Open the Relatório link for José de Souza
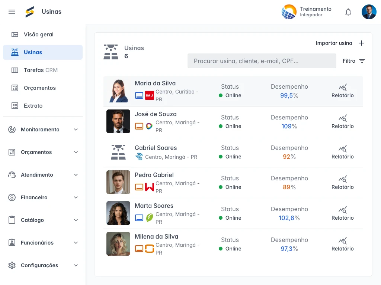Image resolution: width=381 pixels, height=285 pixels. 342,118
